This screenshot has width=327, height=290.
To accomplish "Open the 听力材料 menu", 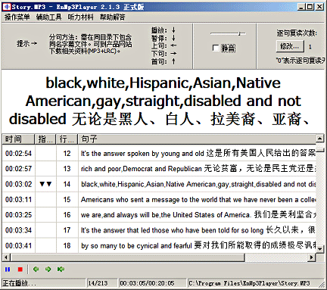I will (x=80, y=17).
